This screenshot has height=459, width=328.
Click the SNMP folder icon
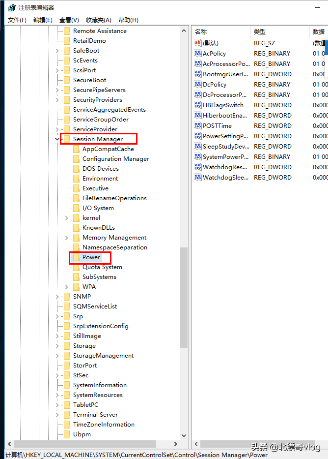[x=67, y=297]
